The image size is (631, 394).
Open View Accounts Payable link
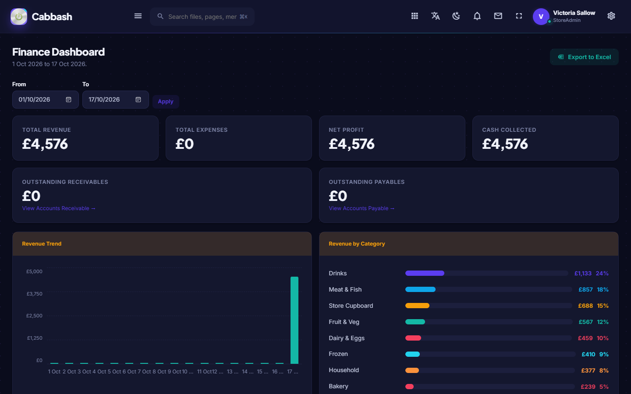click(x=362, y=208)
